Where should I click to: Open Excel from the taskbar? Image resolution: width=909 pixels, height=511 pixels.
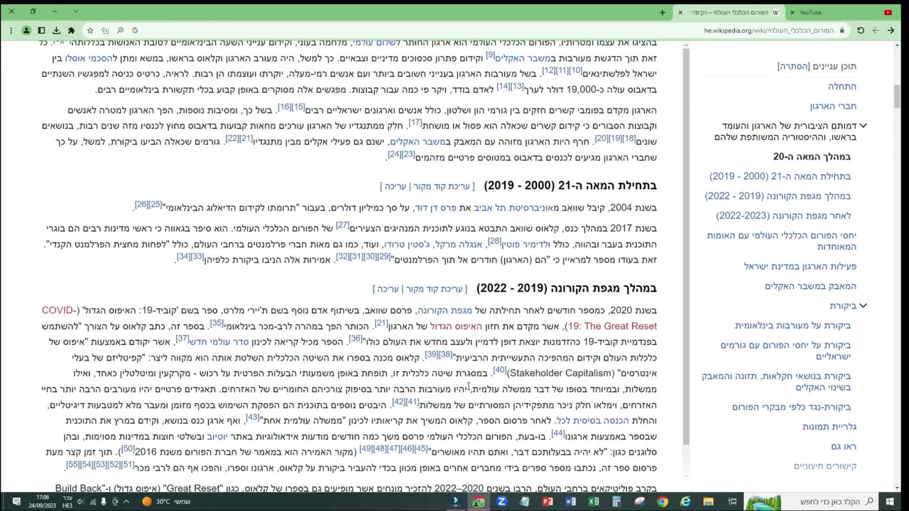[x=593, y=502]
